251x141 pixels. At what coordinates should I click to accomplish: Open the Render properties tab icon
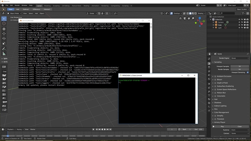coord(209,64)
